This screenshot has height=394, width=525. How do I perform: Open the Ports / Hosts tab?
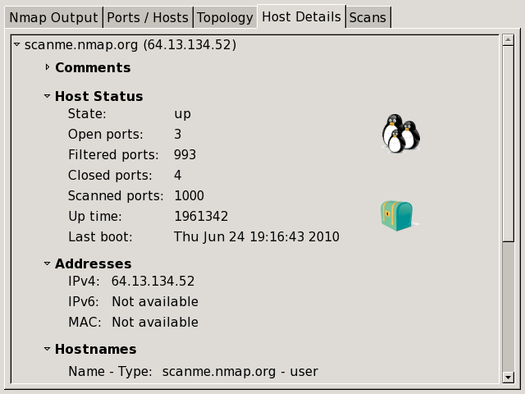click(148, 17)
